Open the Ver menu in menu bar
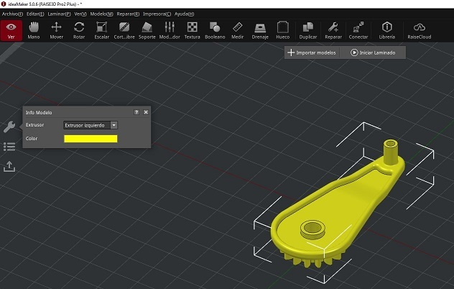Image resolution: width=454 pixels, height=289 pixels. [80, 14]
